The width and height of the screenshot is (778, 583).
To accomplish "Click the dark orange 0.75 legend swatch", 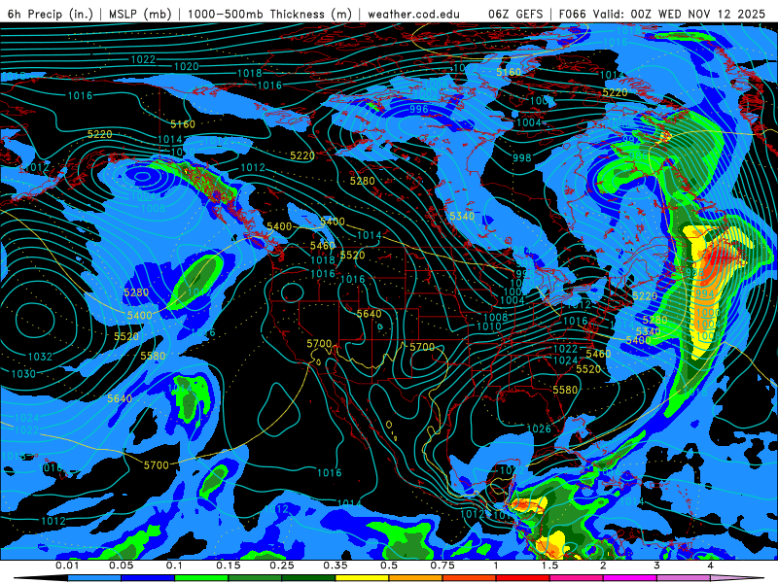I will click(x=470, y=578).
